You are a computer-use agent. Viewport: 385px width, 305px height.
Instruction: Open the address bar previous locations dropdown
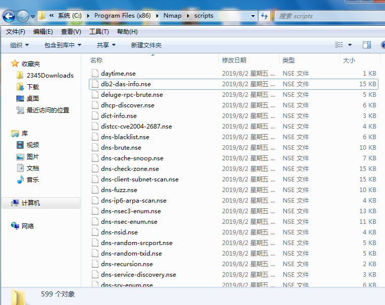[253, 16]
